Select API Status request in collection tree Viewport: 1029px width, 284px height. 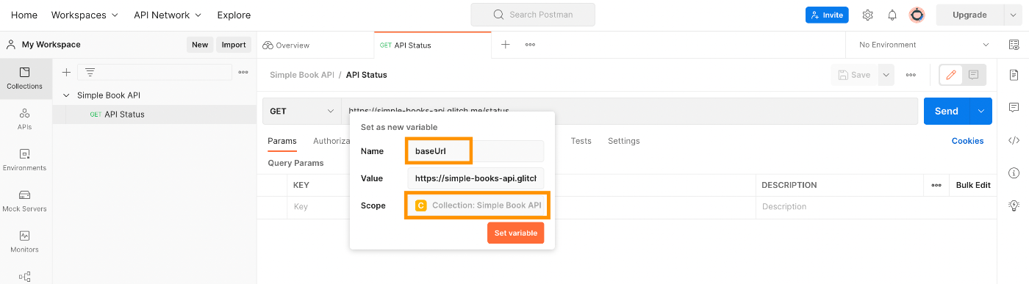pos(154,114)
